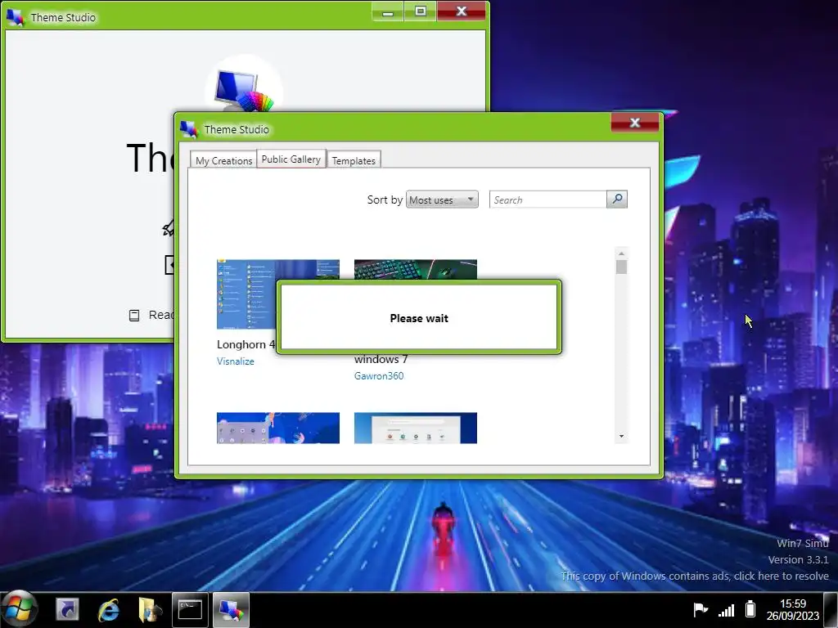
Task: Open the clock showing 15:59
Action: tap(792, 609)
